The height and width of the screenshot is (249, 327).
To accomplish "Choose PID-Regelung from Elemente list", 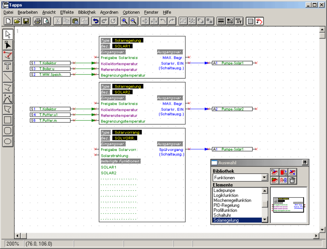I will tap(226, 205).
